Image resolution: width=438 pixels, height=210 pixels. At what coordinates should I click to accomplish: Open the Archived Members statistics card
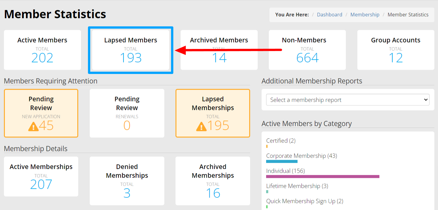219,50
